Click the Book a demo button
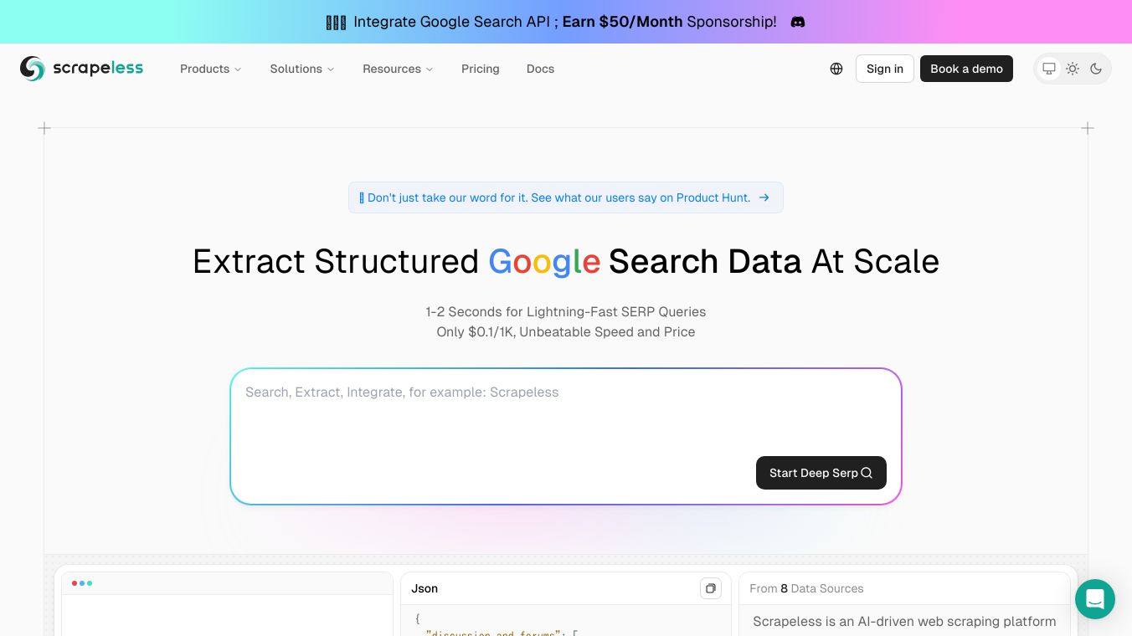This screenshot has height=636, width=1132. coord(966,69)
